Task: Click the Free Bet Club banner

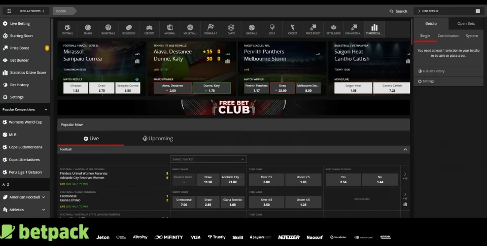Action: click(233, 107)
